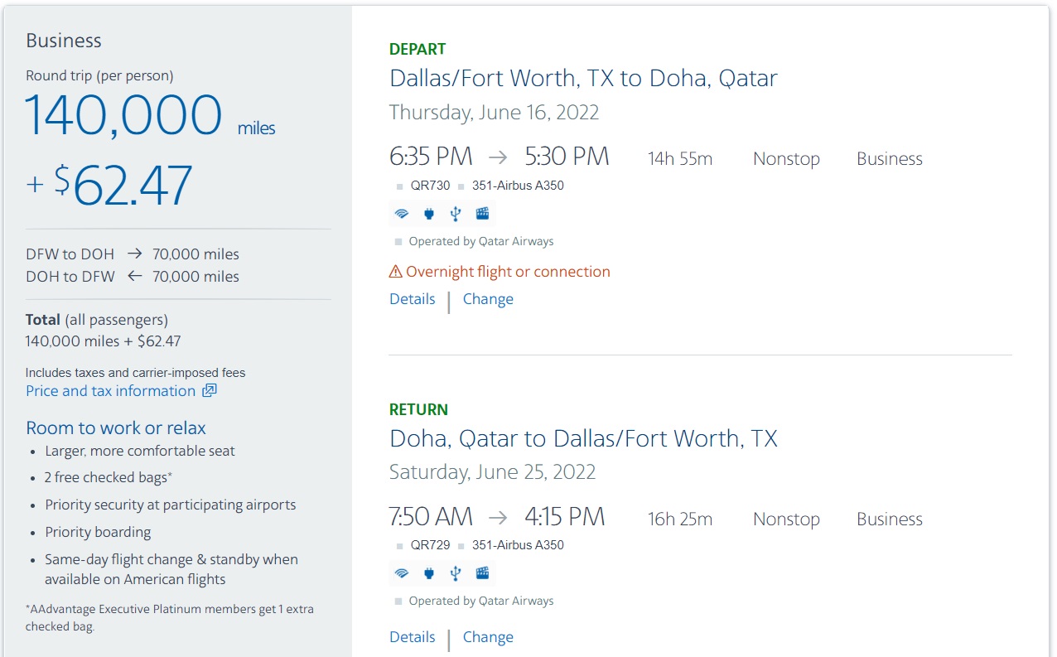Viewport: 1057px width, 657px height.
Task: Click the Room to work or relax heading
Action: click(116, 428)
